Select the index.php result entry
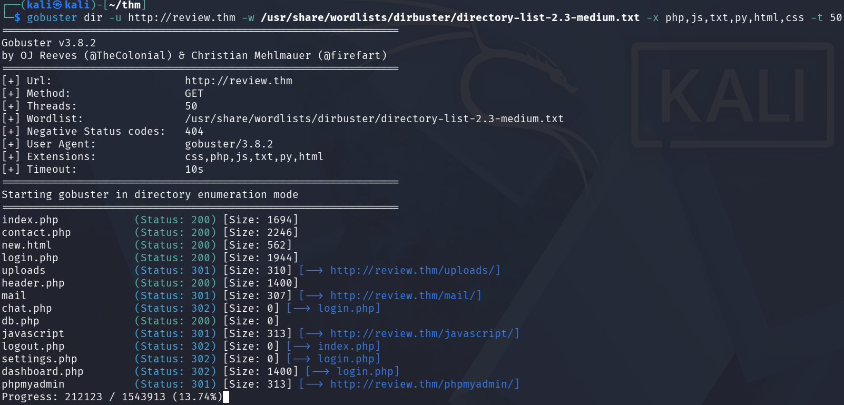Screen dimensions: 844x405 pyautogui.click(x=30, y=220)
